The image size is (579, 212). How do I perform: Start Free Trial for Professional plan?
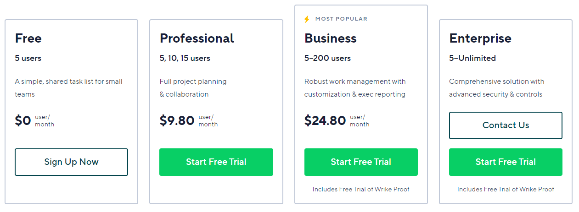point(216,162)
